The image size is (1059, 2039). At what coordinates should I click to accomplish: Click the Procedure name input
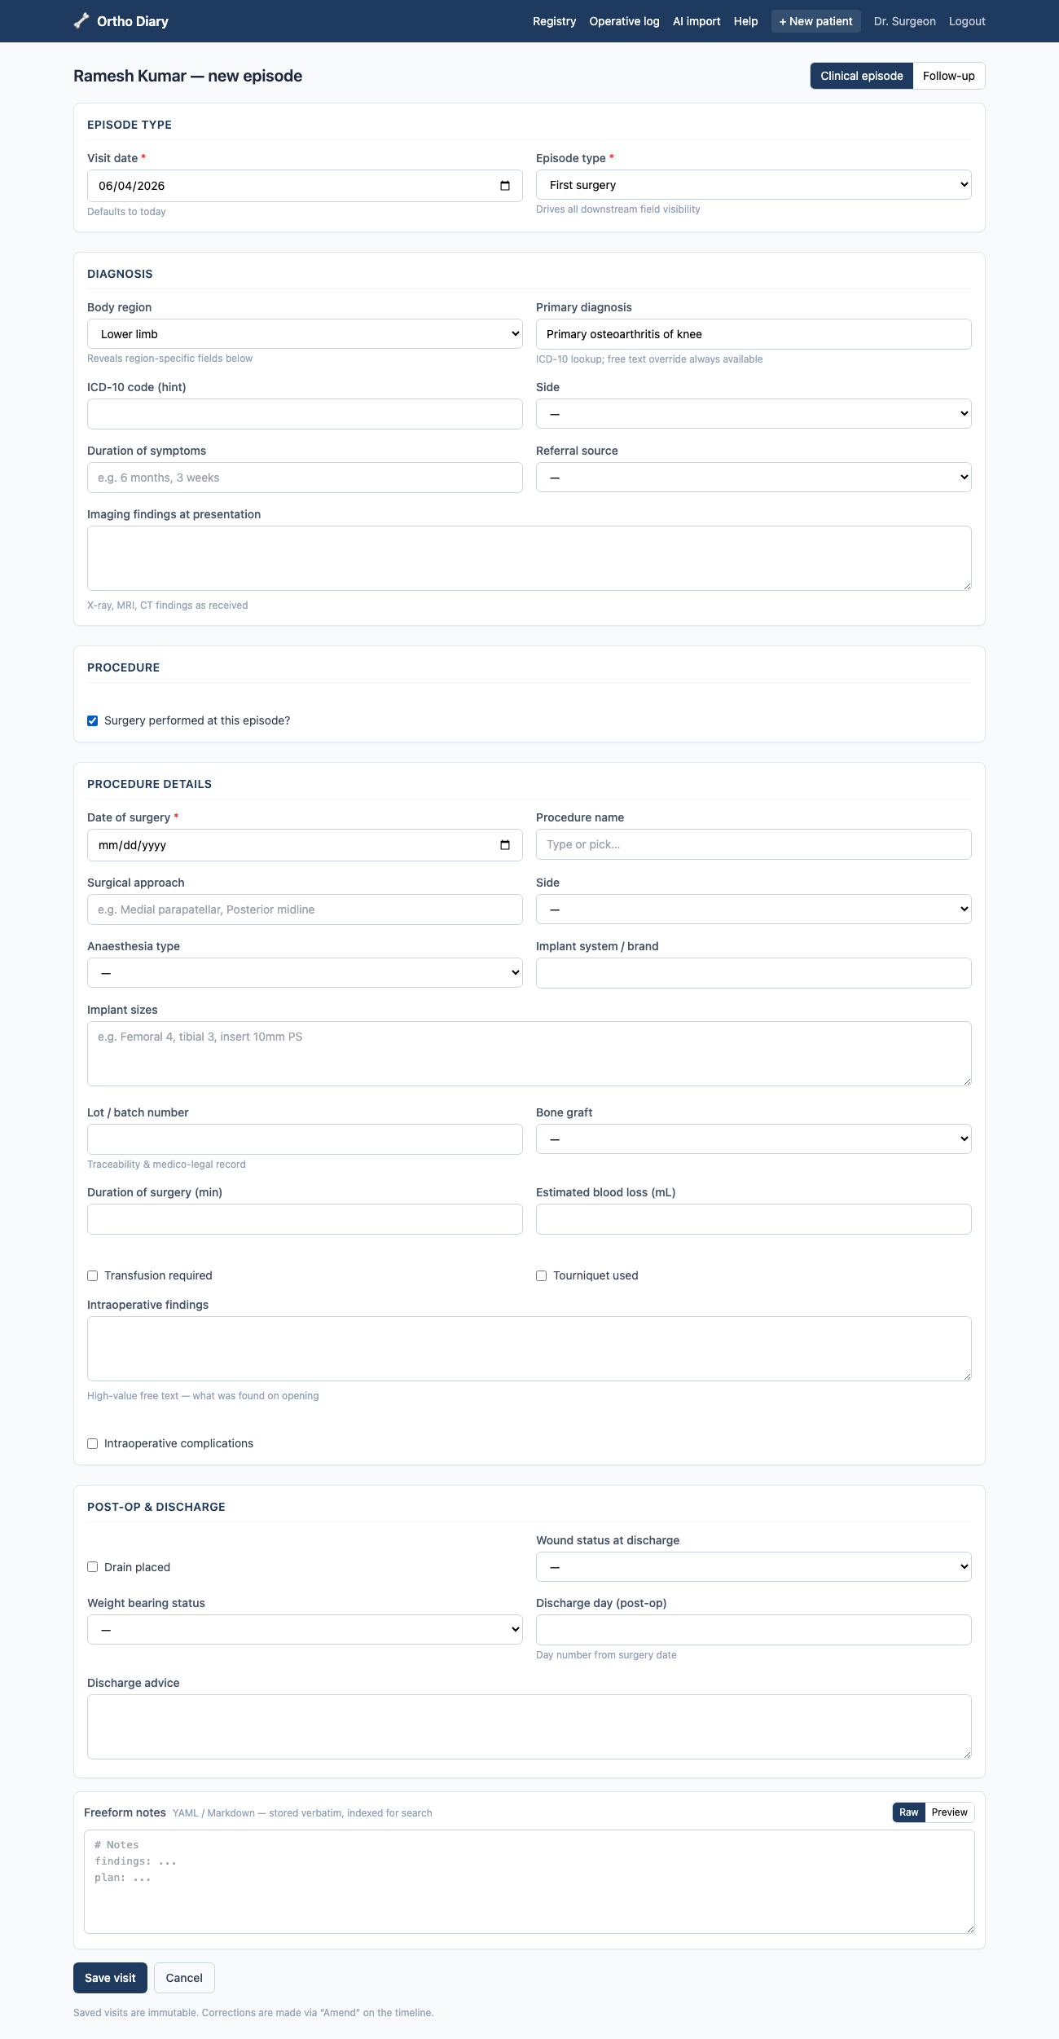(754, 844)
